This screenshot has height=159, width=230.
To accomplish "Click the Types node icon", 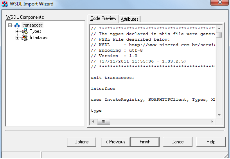I will click(x=25, y=31).
